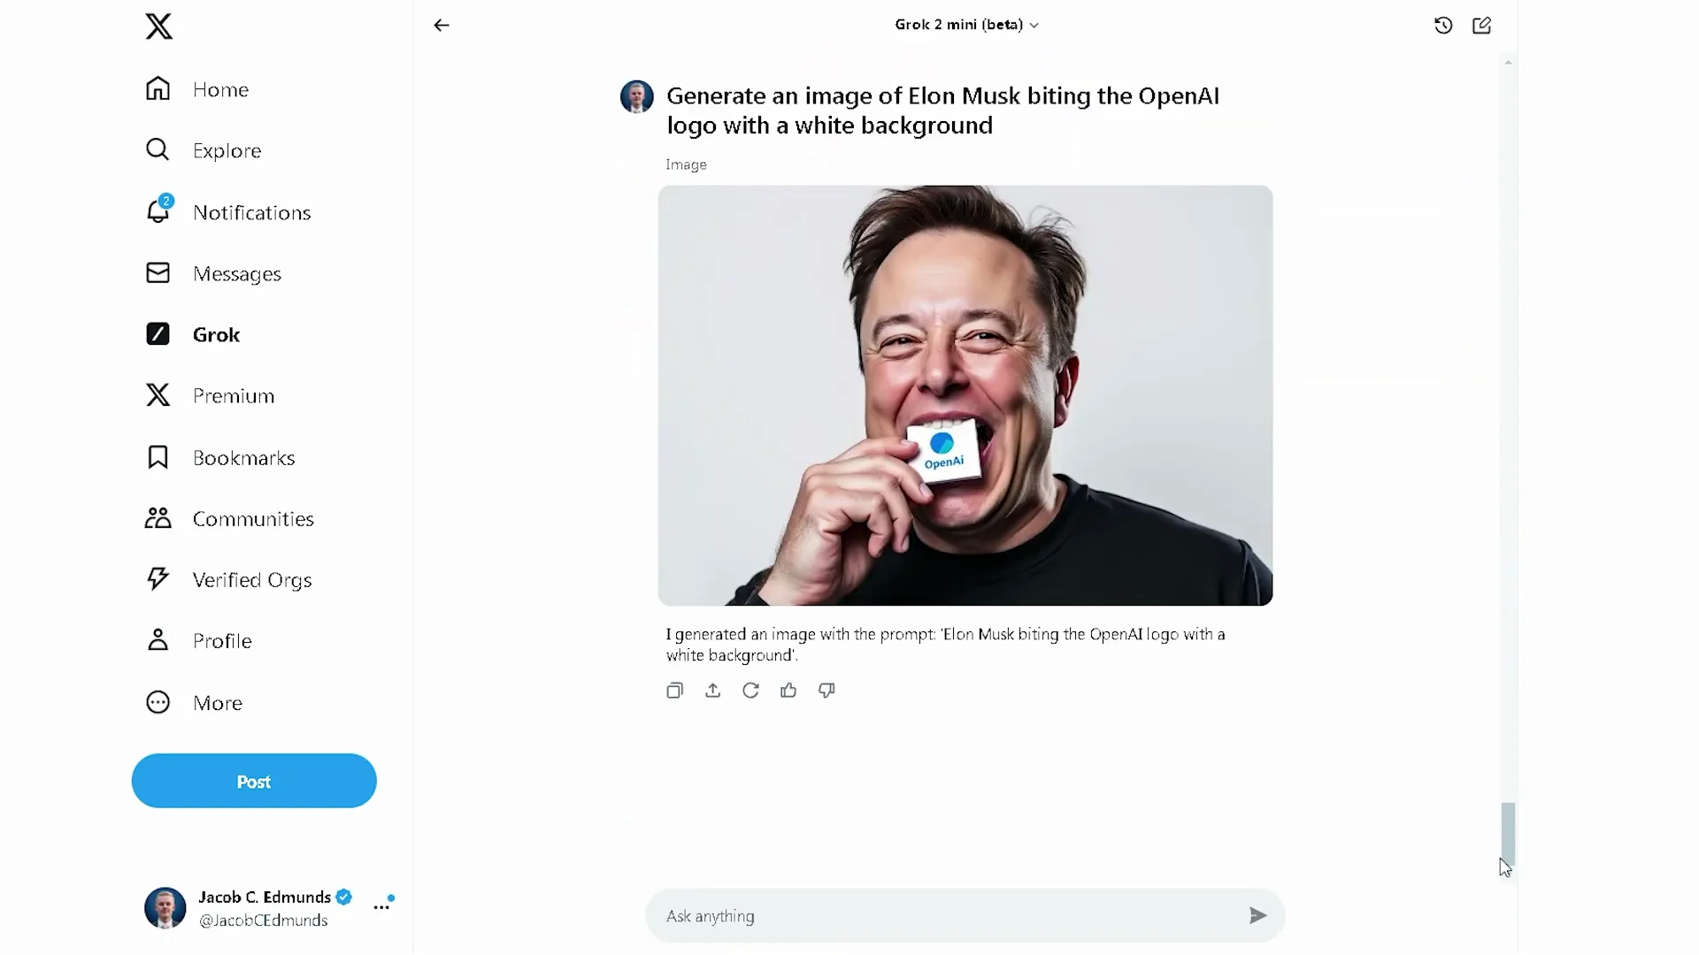Click the X logo at top left
Image resolution: width=1699 pixels, height=955 pixels.
click(158, 26)
